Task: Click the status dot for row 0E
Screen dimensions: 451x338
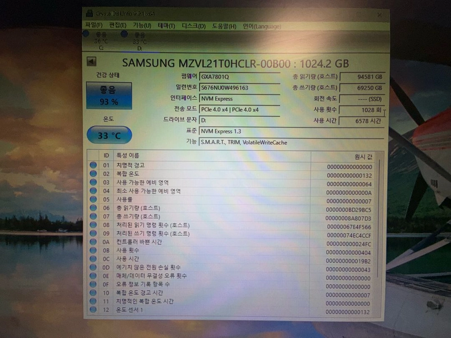Action: (x=93, y=275)
